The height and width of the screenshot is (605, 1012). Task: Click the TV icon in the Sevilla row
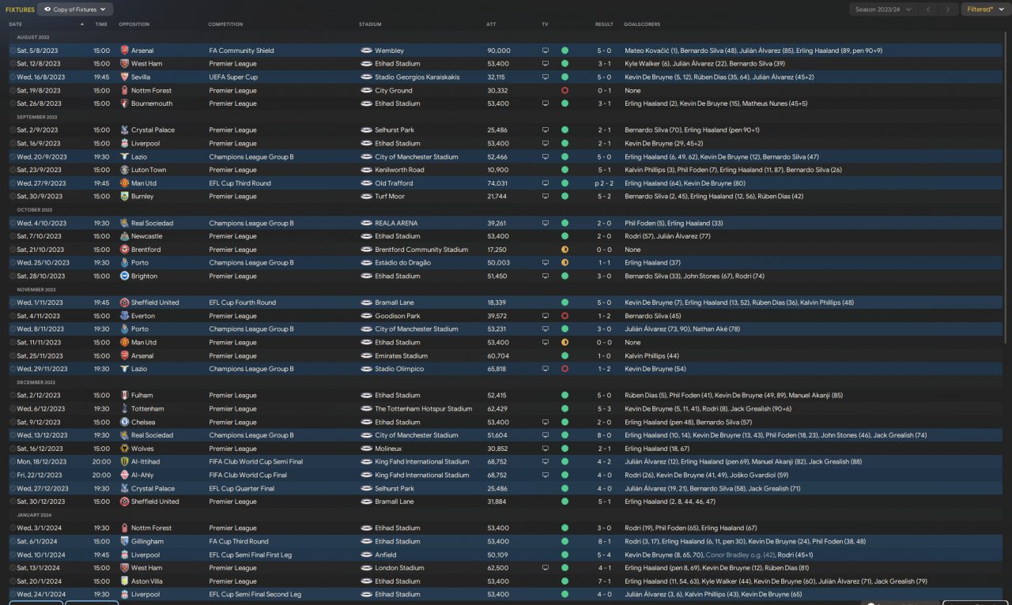coord(545,77)
